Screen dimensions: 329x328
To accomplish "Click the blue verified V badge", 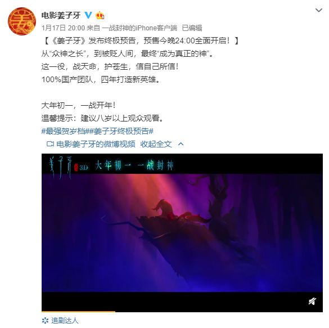I will click(88, 15).
